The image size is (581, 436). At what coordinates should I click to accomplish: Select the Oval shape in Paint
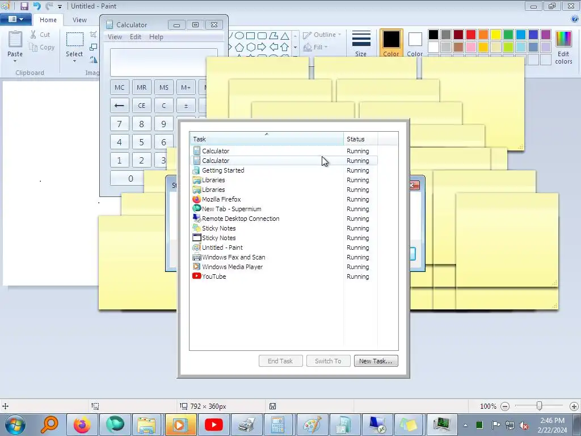239,36
